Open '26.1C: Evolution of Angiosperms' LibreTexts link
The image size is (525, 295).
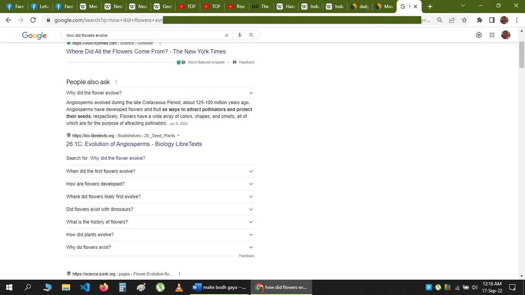134,144
